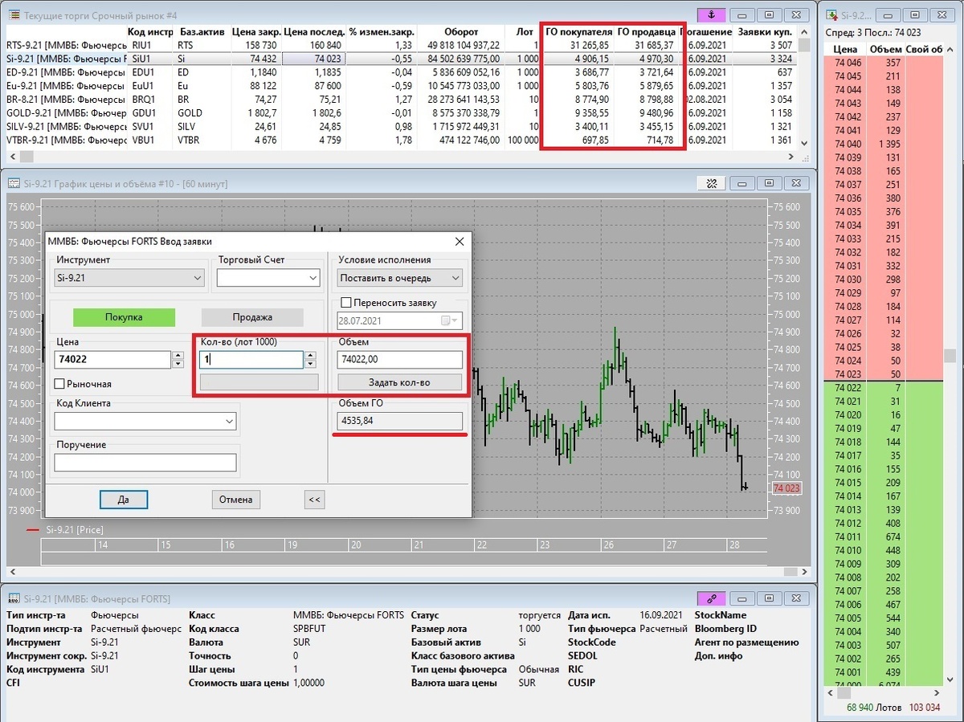Click the order book window title icon
Image resolution: width=964 pixels, height=722 pixels.
[x=831, y=15]
